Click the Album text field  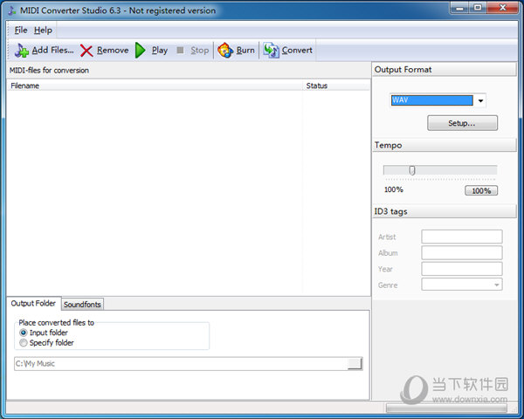click(x=462, y=252)
